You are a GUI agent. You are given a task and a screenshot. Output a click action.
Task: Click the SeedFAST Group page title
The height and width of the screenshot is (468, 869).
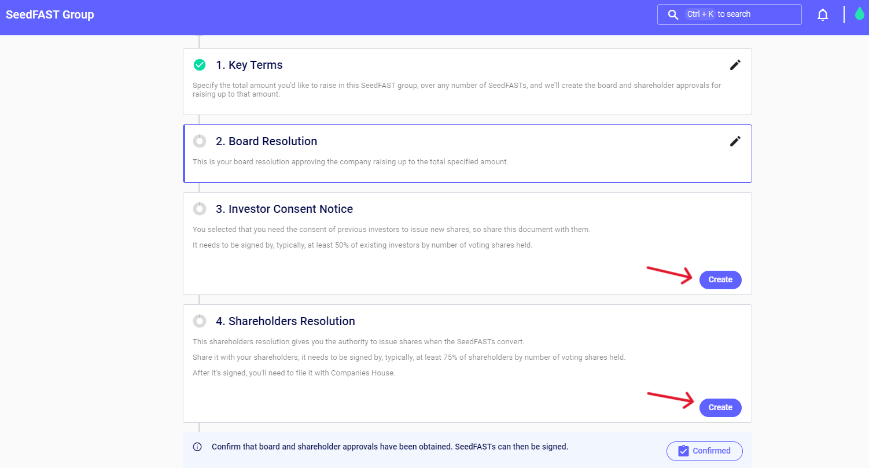point(50,14)
